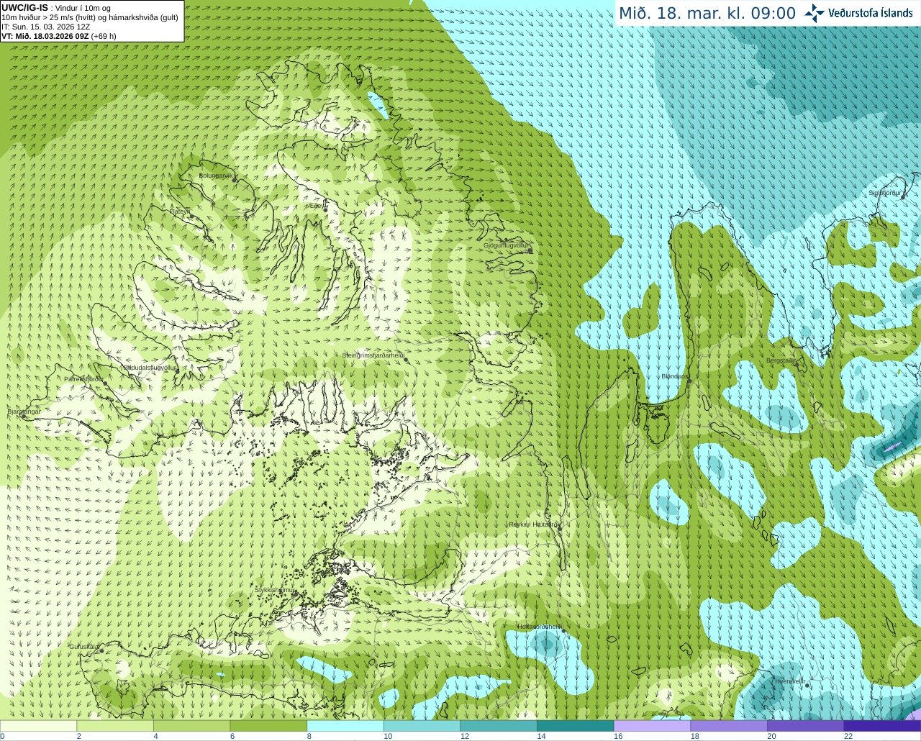Click the Bjargtangar station label
Image resolution: width=921 pixels, height=741 pixels.
pos(24,412)
